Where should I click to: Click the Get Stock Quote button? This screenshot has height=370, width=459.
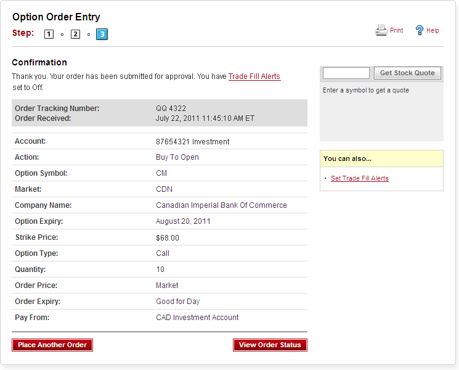[407, 73]
